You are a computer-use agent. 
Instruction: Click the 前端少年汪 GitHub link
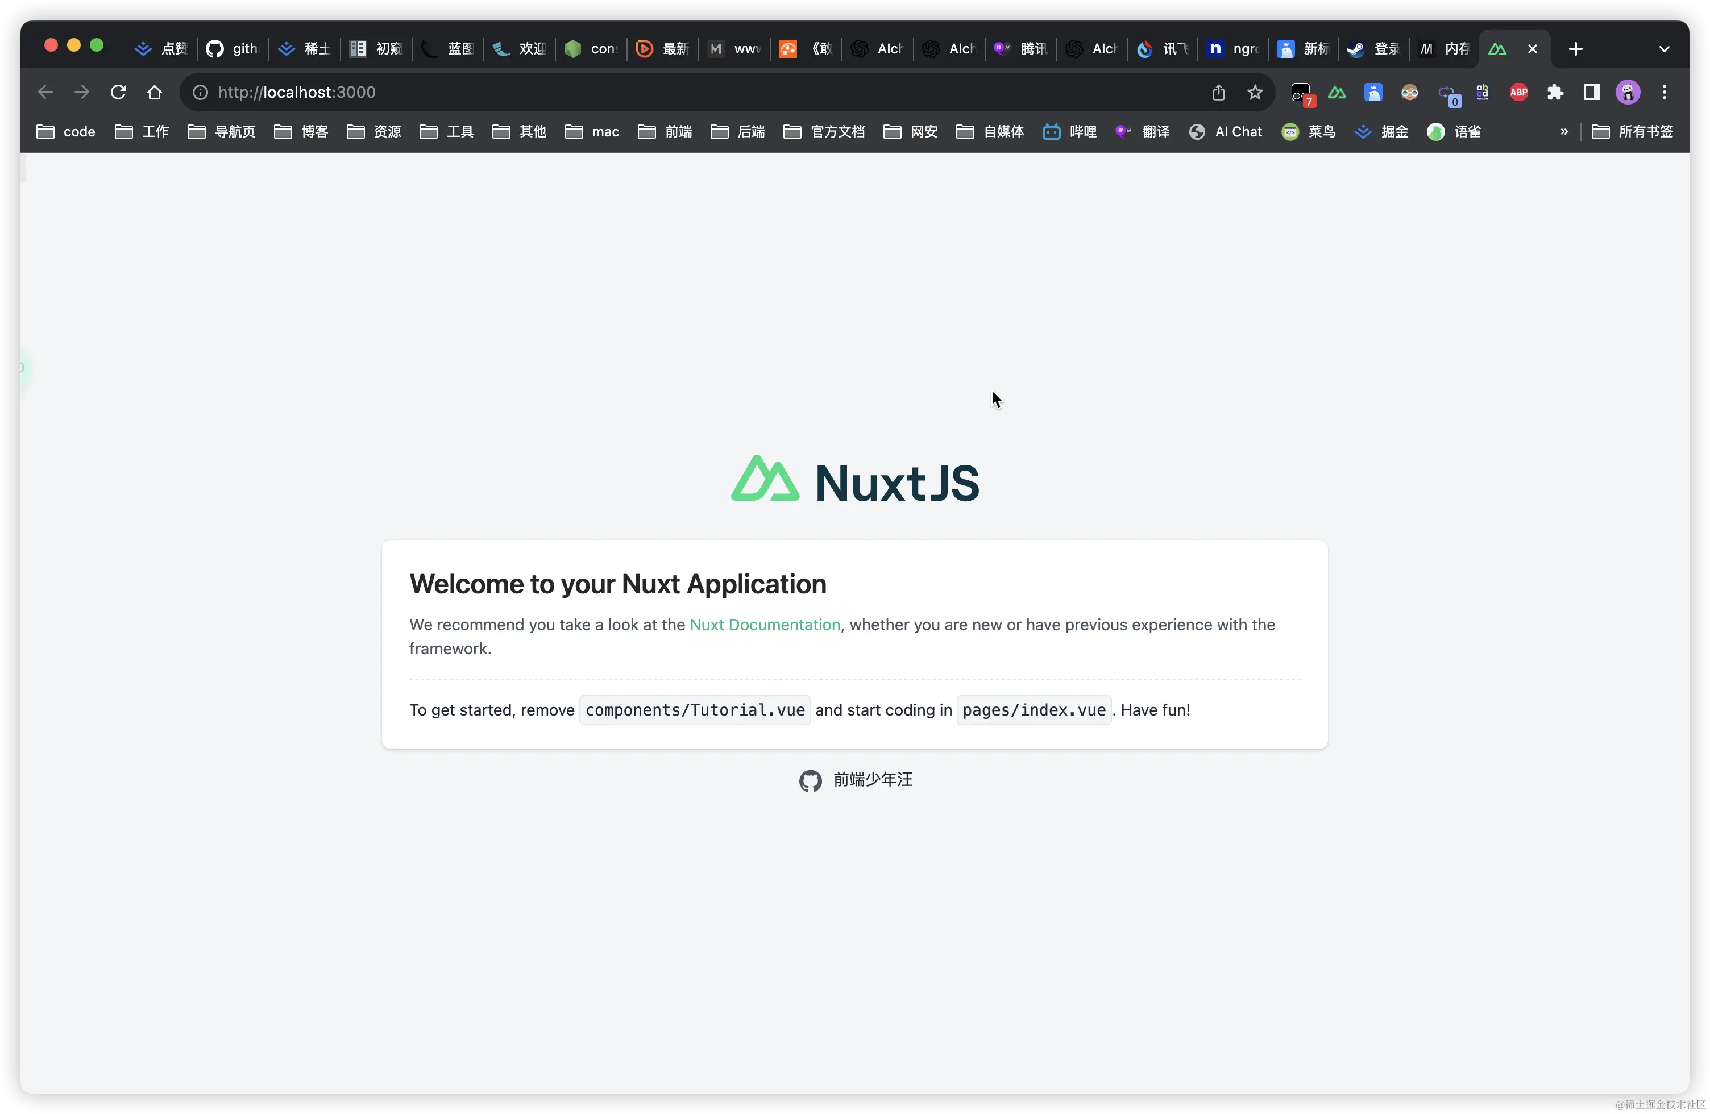(x=872, y=780)
